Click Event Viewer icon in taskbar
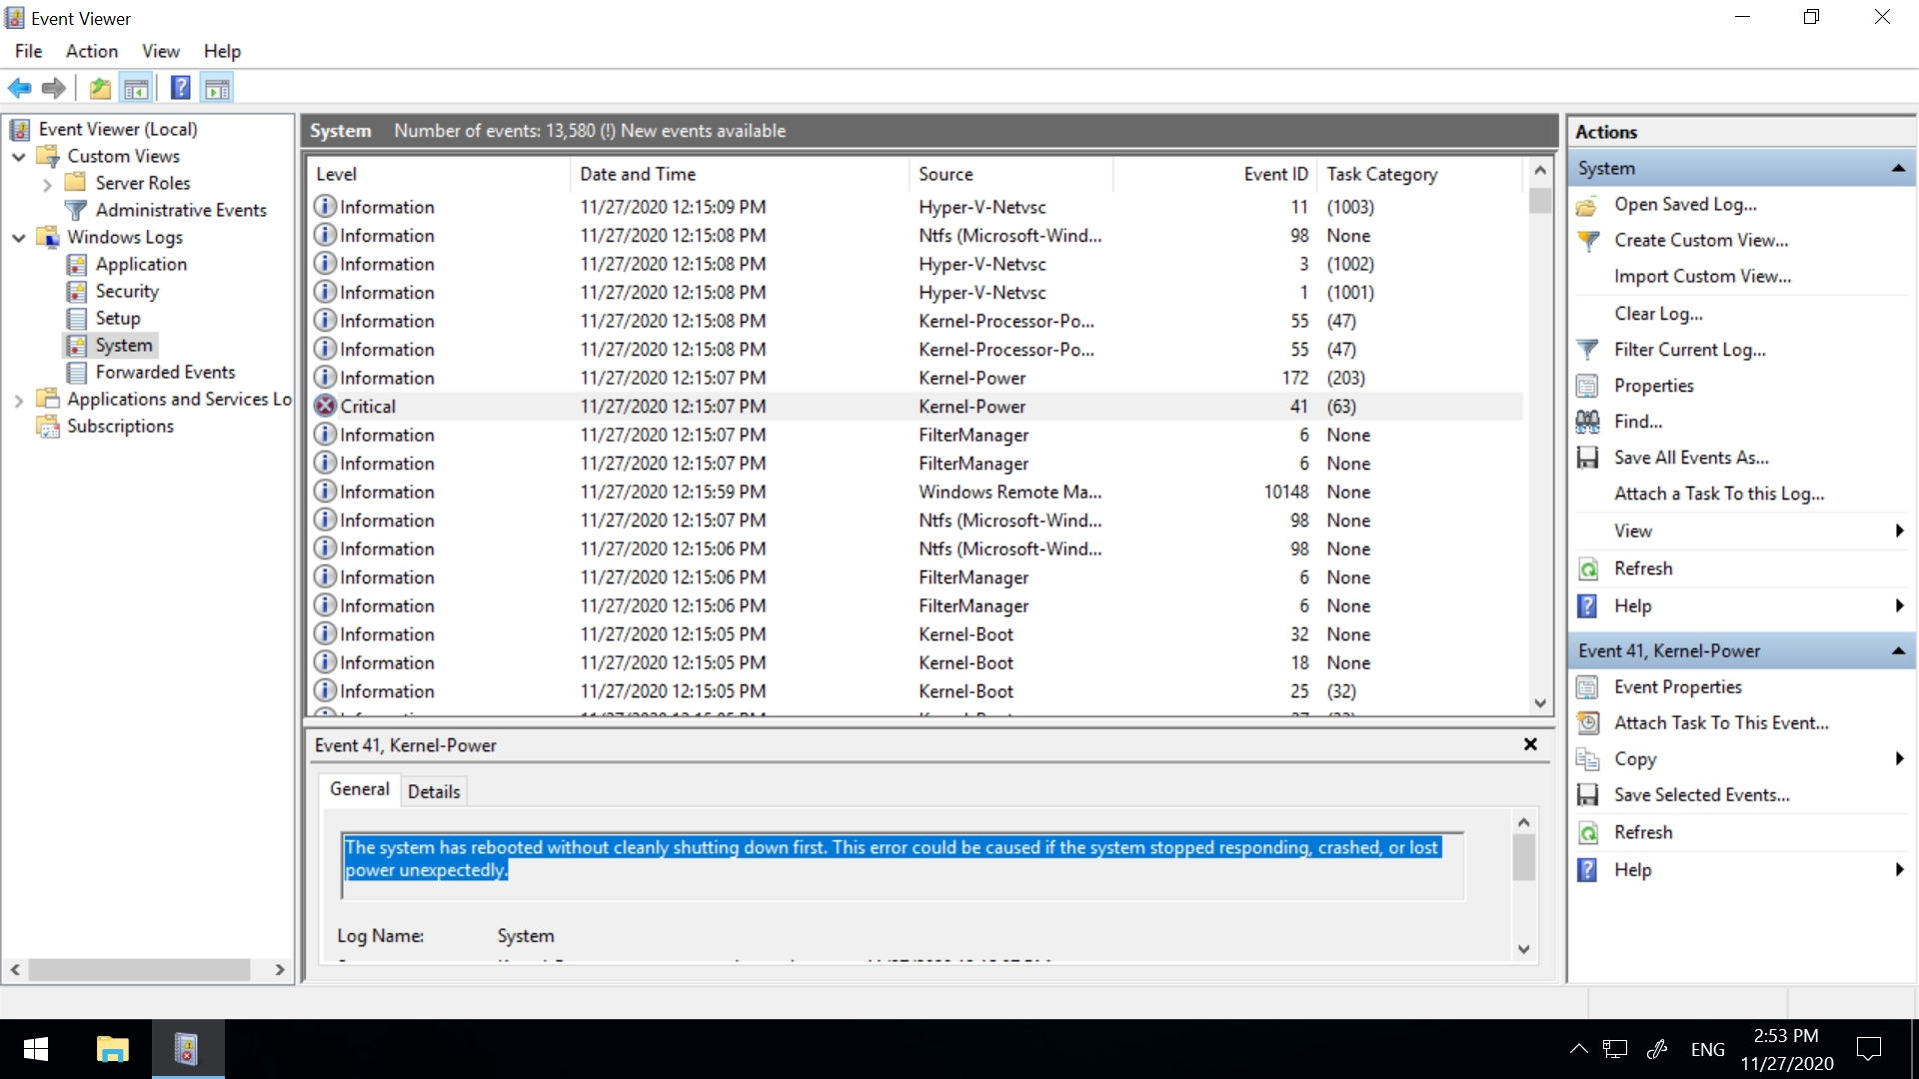 pyautogui.click(x=187, y=1049)
